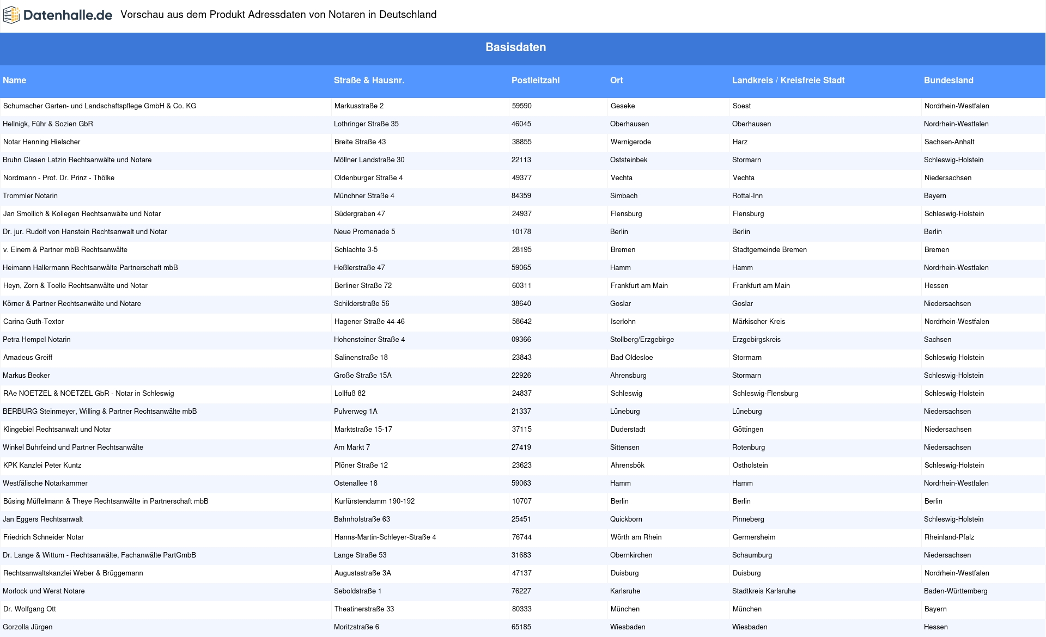1046x637 pixels.
Task: Click the Postleitzahl column header
Action: (536, 80)
